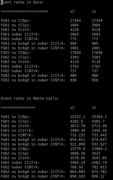Click the 'FGD1 nu CC1pi:' label in Data
113x180 pixels.
coord(16,25)
